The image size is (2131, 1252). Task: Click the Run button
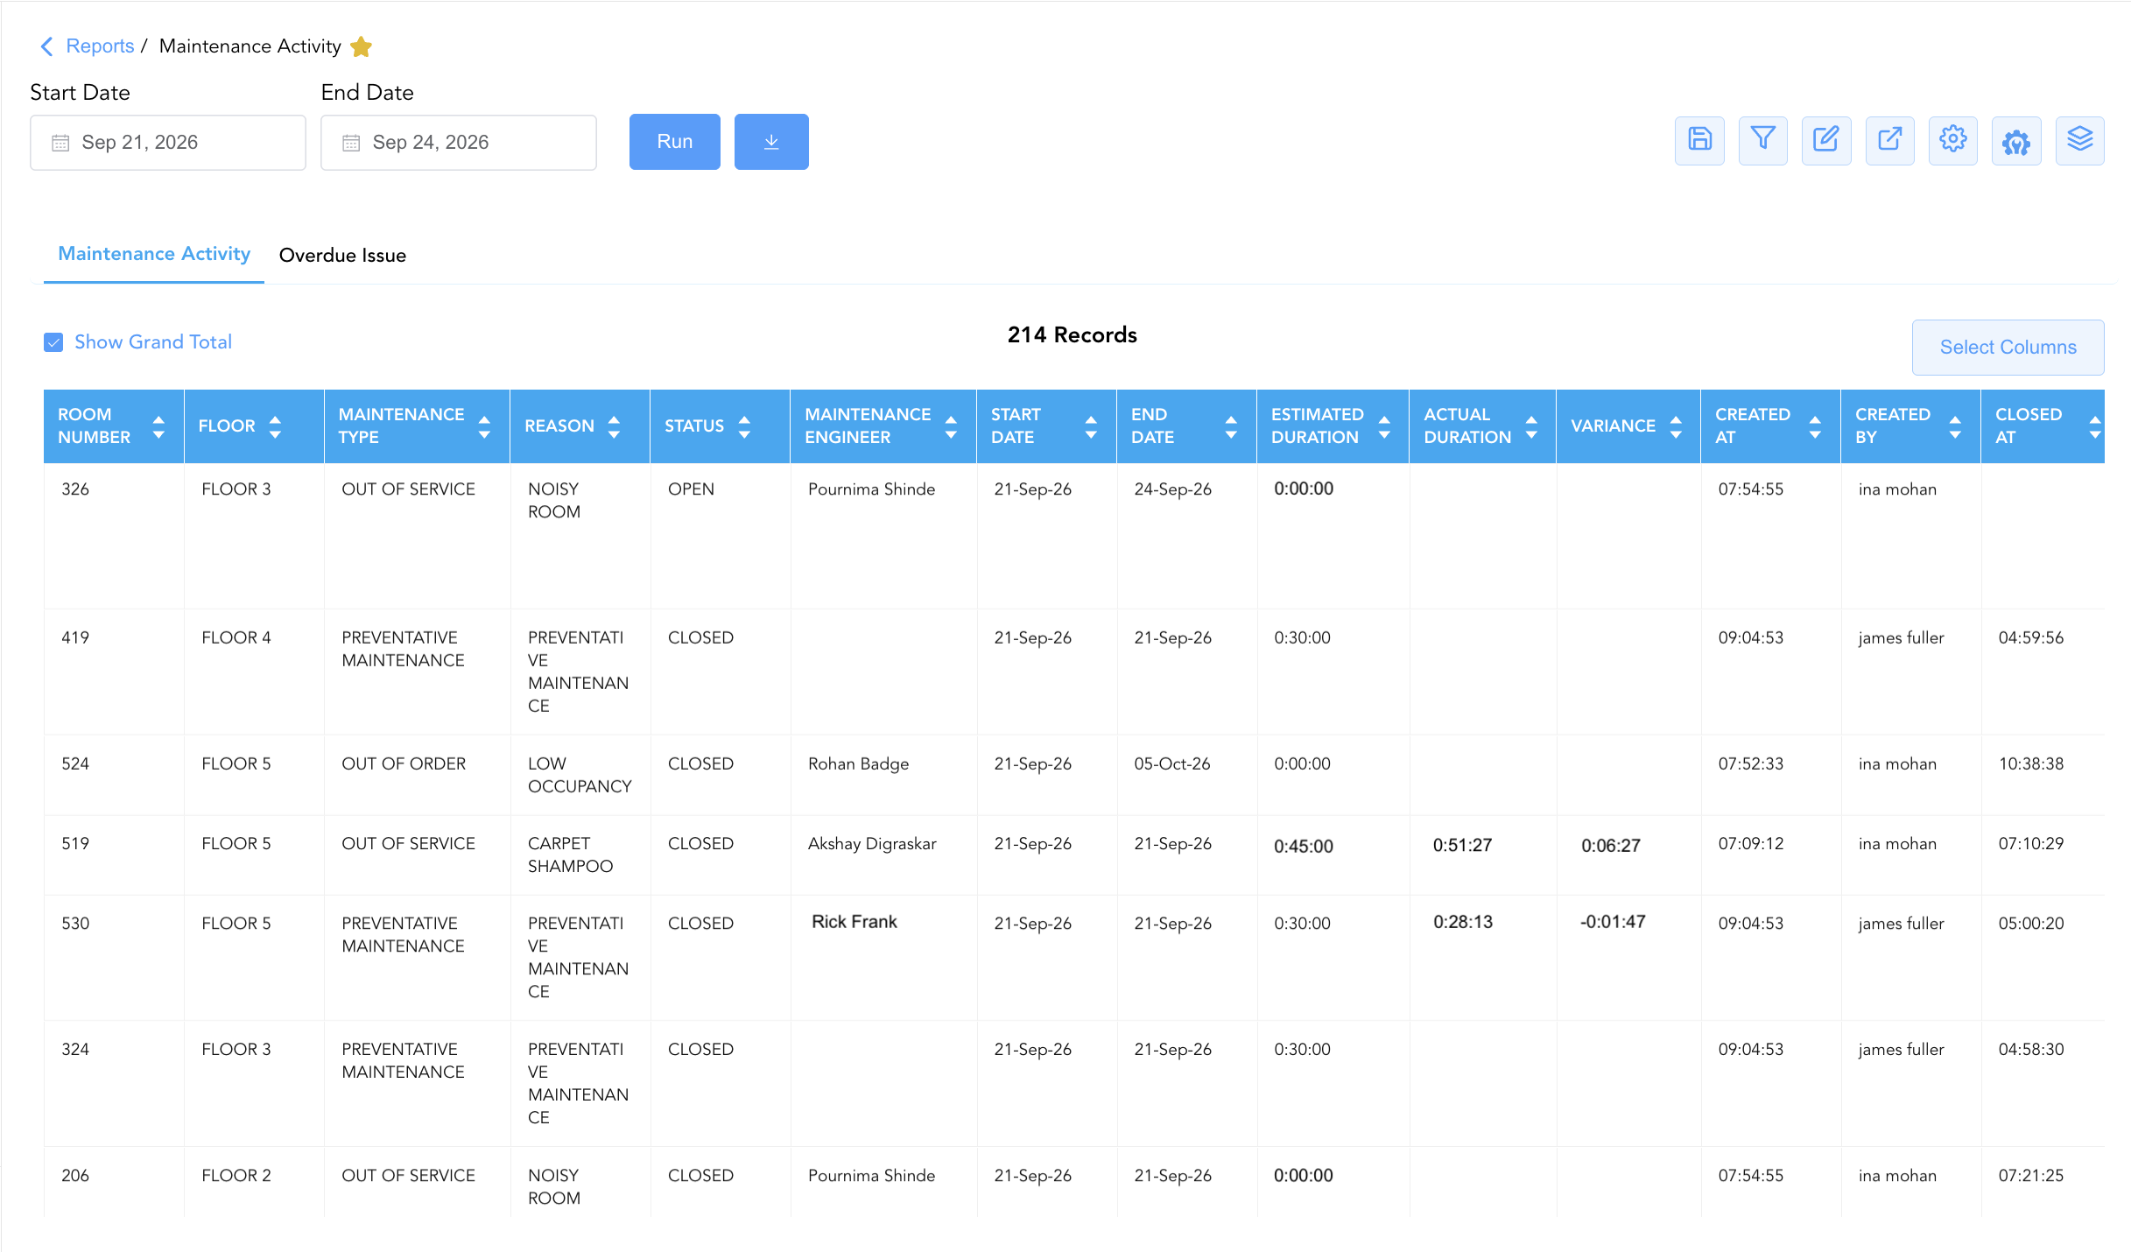tap(675, 142)
